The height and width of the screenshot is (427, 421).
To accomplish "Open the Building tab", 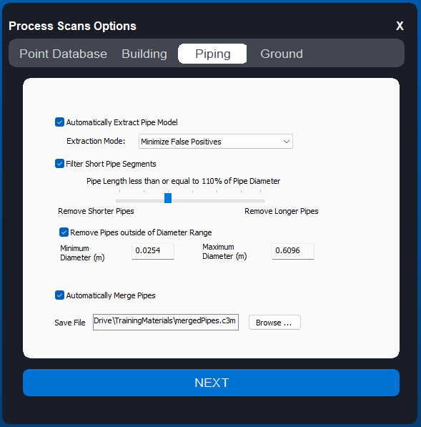I will pos(144,54).
